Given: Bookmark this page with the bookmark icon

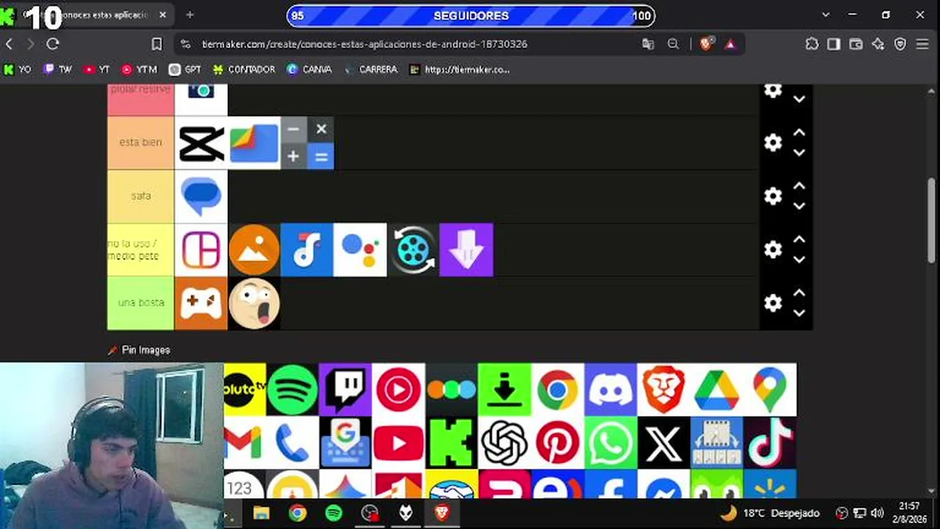Looking at the screenshot, I should click(156, 44).
